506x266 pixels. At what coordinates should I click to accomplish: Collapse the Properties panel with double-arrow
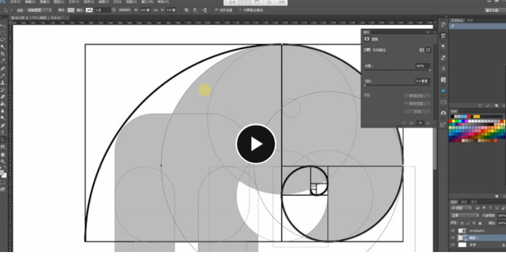(428, 32)
